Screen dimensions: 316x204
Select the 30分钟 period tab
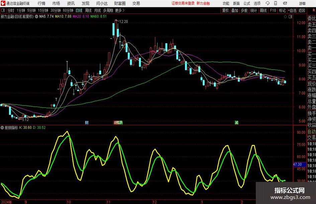tap(56, 10)
